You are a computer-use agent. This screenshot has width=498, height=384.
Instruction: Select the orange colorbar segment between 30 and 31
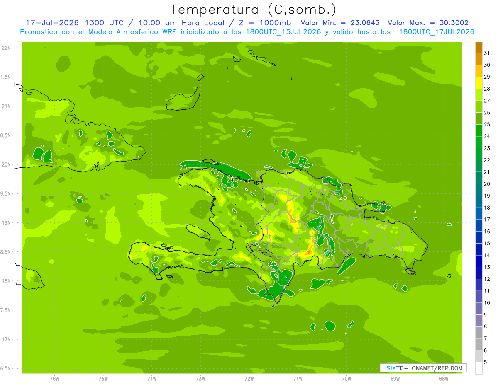478,59
